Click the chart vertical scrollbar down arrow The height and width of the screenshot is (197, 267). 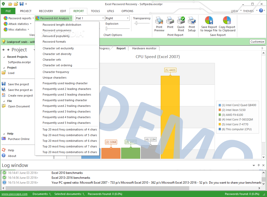pos(263,157)
